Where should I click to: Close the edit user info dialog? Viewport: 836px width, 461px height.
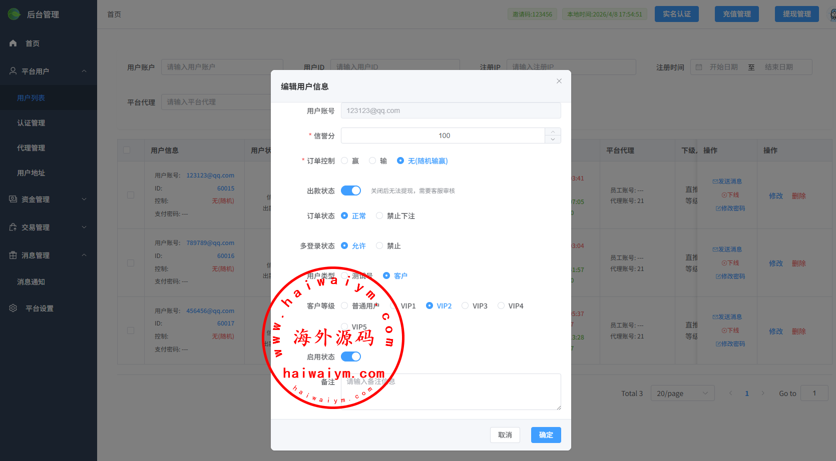pos(559,81)
